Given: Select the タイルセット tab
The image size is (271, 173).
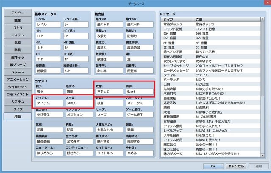Looking at the screenshot, I should (18, 87).
